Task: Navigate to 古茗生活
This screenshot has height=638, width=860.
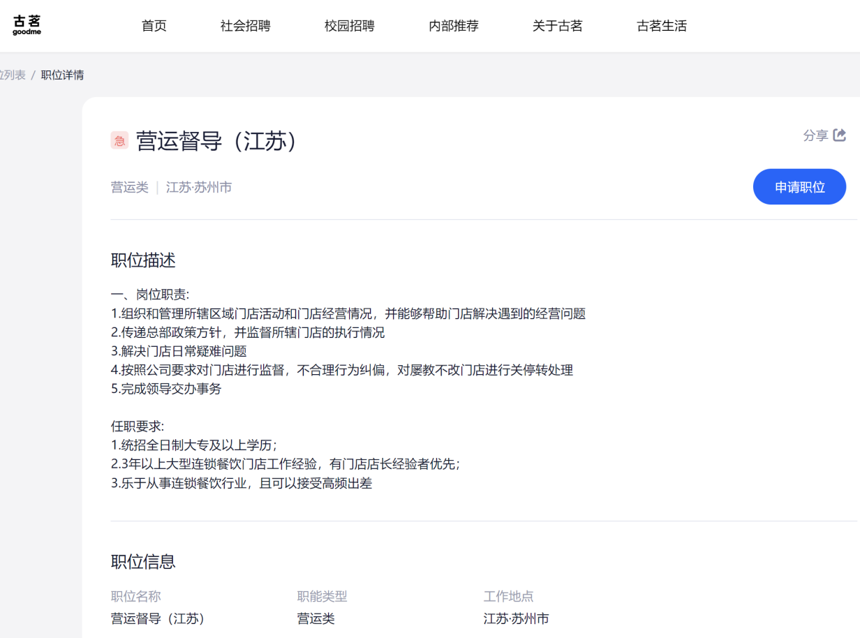Action: tap(661, 27)
